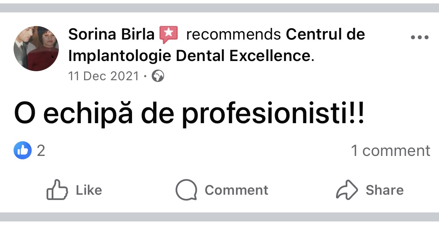Select the Comment button text
The height and width of the screenshot is (229, 439).
(x=236, y=190)
